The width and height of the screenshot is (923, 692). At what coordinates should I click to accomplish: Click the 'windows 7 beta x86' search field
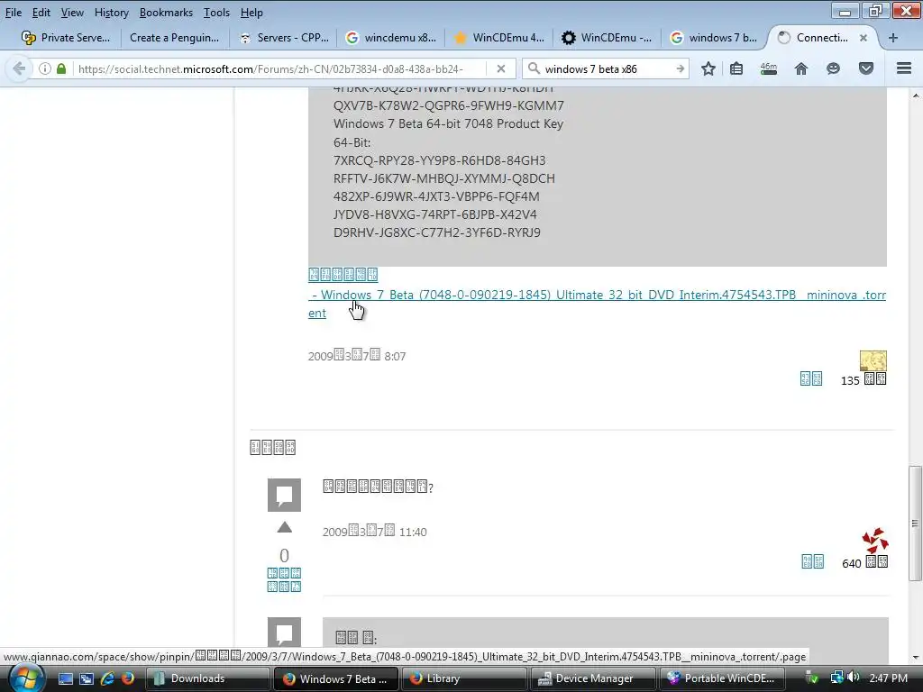(607, 68)
